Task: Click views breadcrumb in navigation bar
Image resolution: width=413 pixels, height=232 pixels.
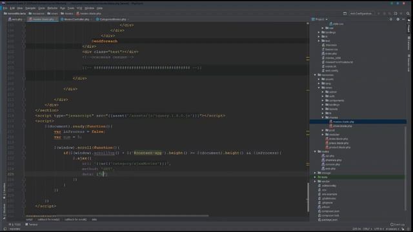Action: [53, 14]
